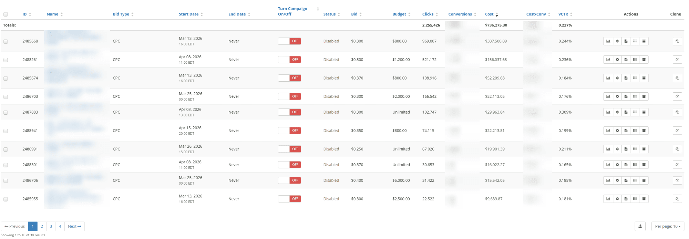This screenshot has height=239, width=689.
Task: Open gear settings for campaign 2485668
Action: [617, 41]
